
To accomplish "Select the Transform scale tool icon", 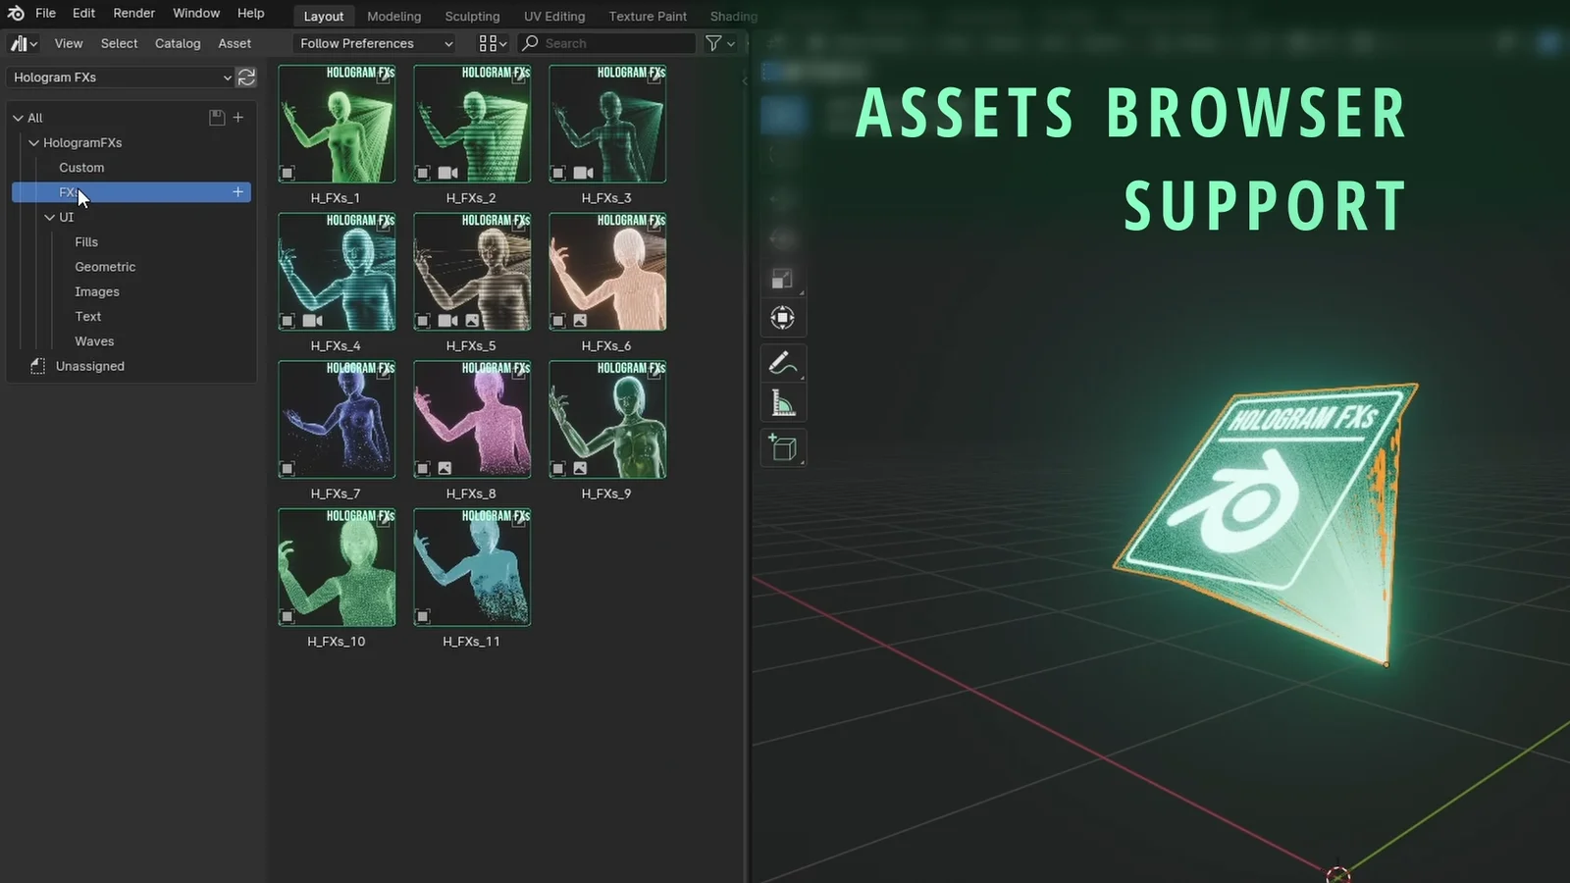I will tap(782, 279).
